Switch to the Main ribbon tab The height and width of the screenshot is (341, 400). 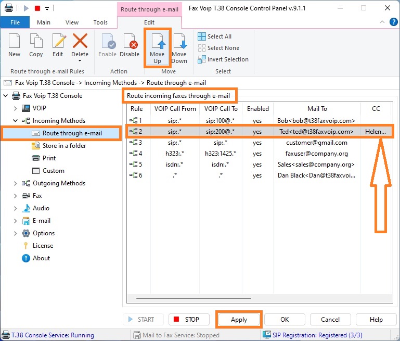point(44,22)
